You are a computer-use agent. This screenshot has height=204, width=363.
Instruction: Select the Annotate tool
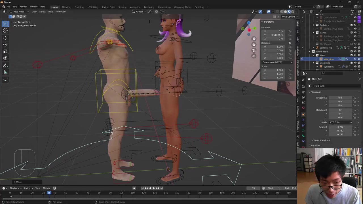point(5,65)
